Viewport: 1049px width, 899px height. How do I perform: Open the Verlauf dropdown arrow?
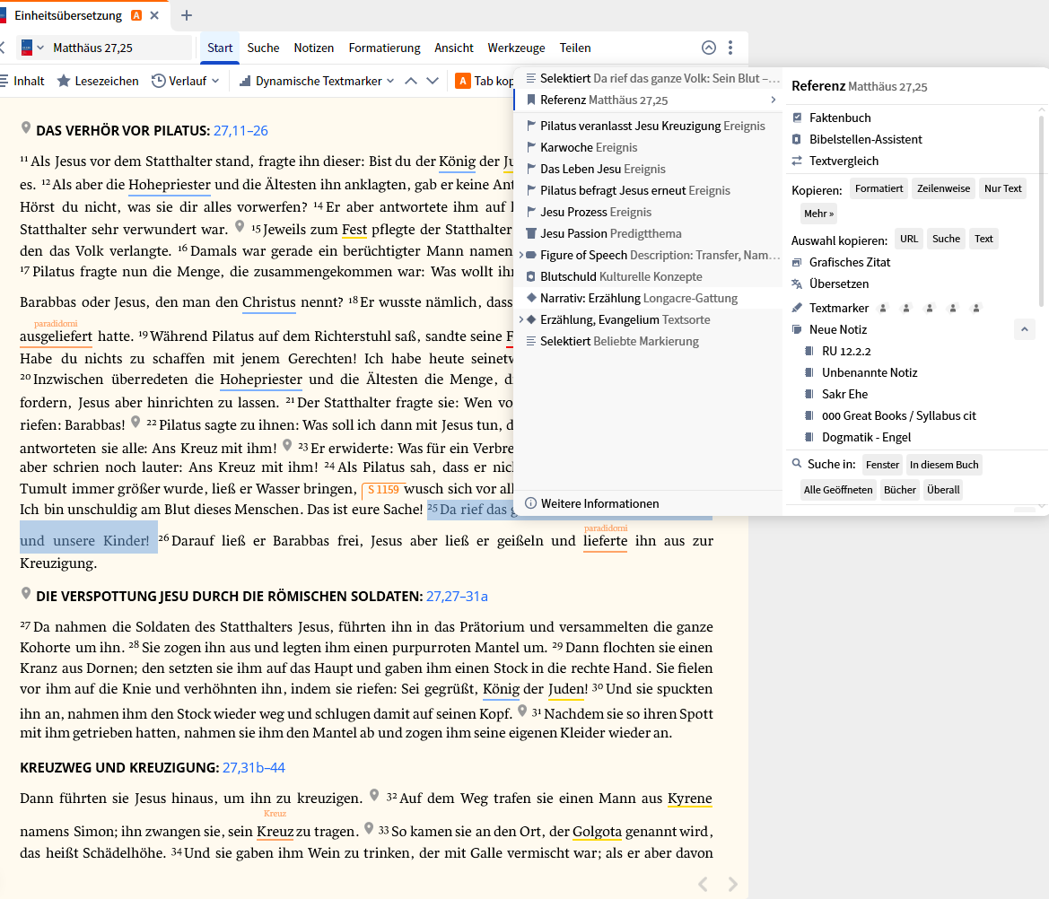(215, 81)
